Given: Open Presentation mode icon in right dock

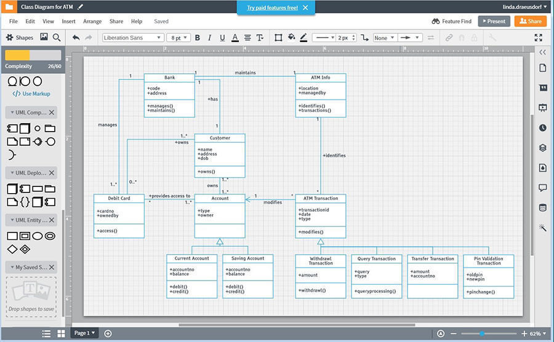Looking at the screenshot, I should pyautogui.click(x=542, y=108).
